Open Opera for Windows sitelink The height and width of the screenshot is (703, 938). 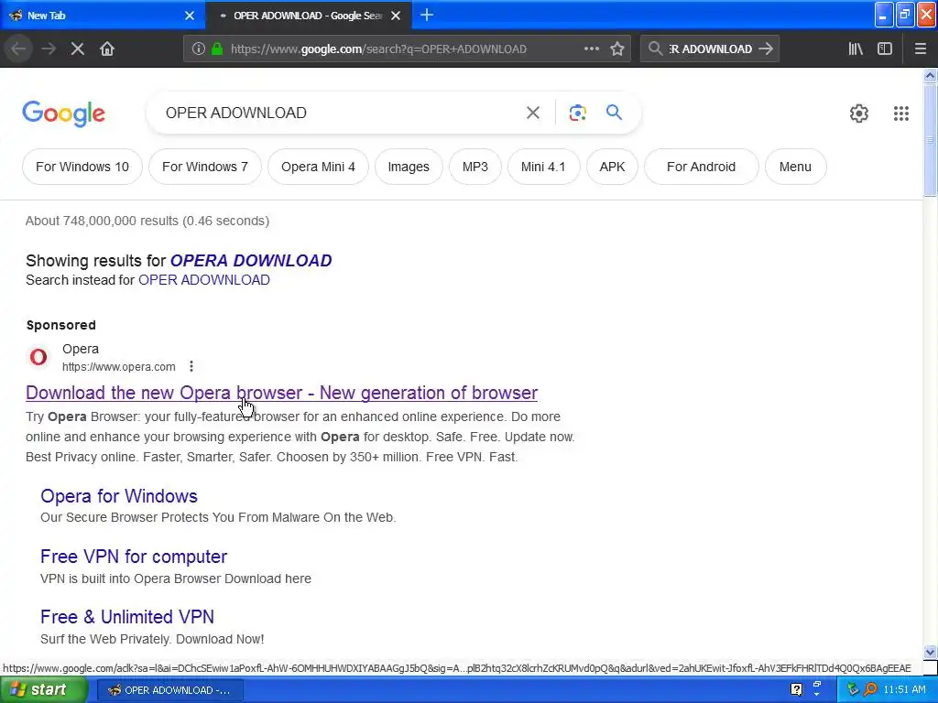coord(119,496)
